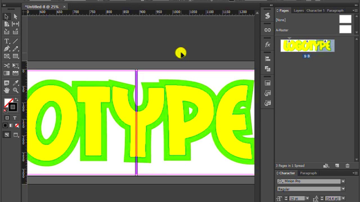
Task: Open the Character panel flyout menu
Action: coord(355,173)
